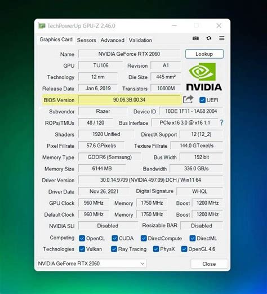Viewport: 267px width, 294px height.
Task: Click the Driver Date value Nov 26, 2021
Action: click(104, 191)
